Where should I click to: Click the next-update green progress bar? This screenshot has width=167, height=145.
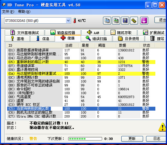pyautogui.click(x=85, y=139)
